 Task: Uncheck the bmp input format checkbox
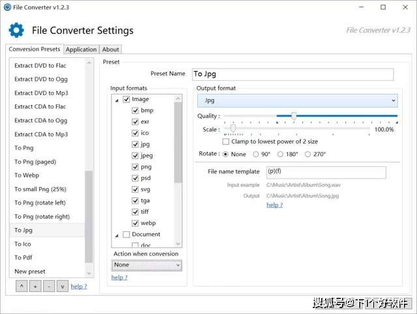tap(135, 110)
